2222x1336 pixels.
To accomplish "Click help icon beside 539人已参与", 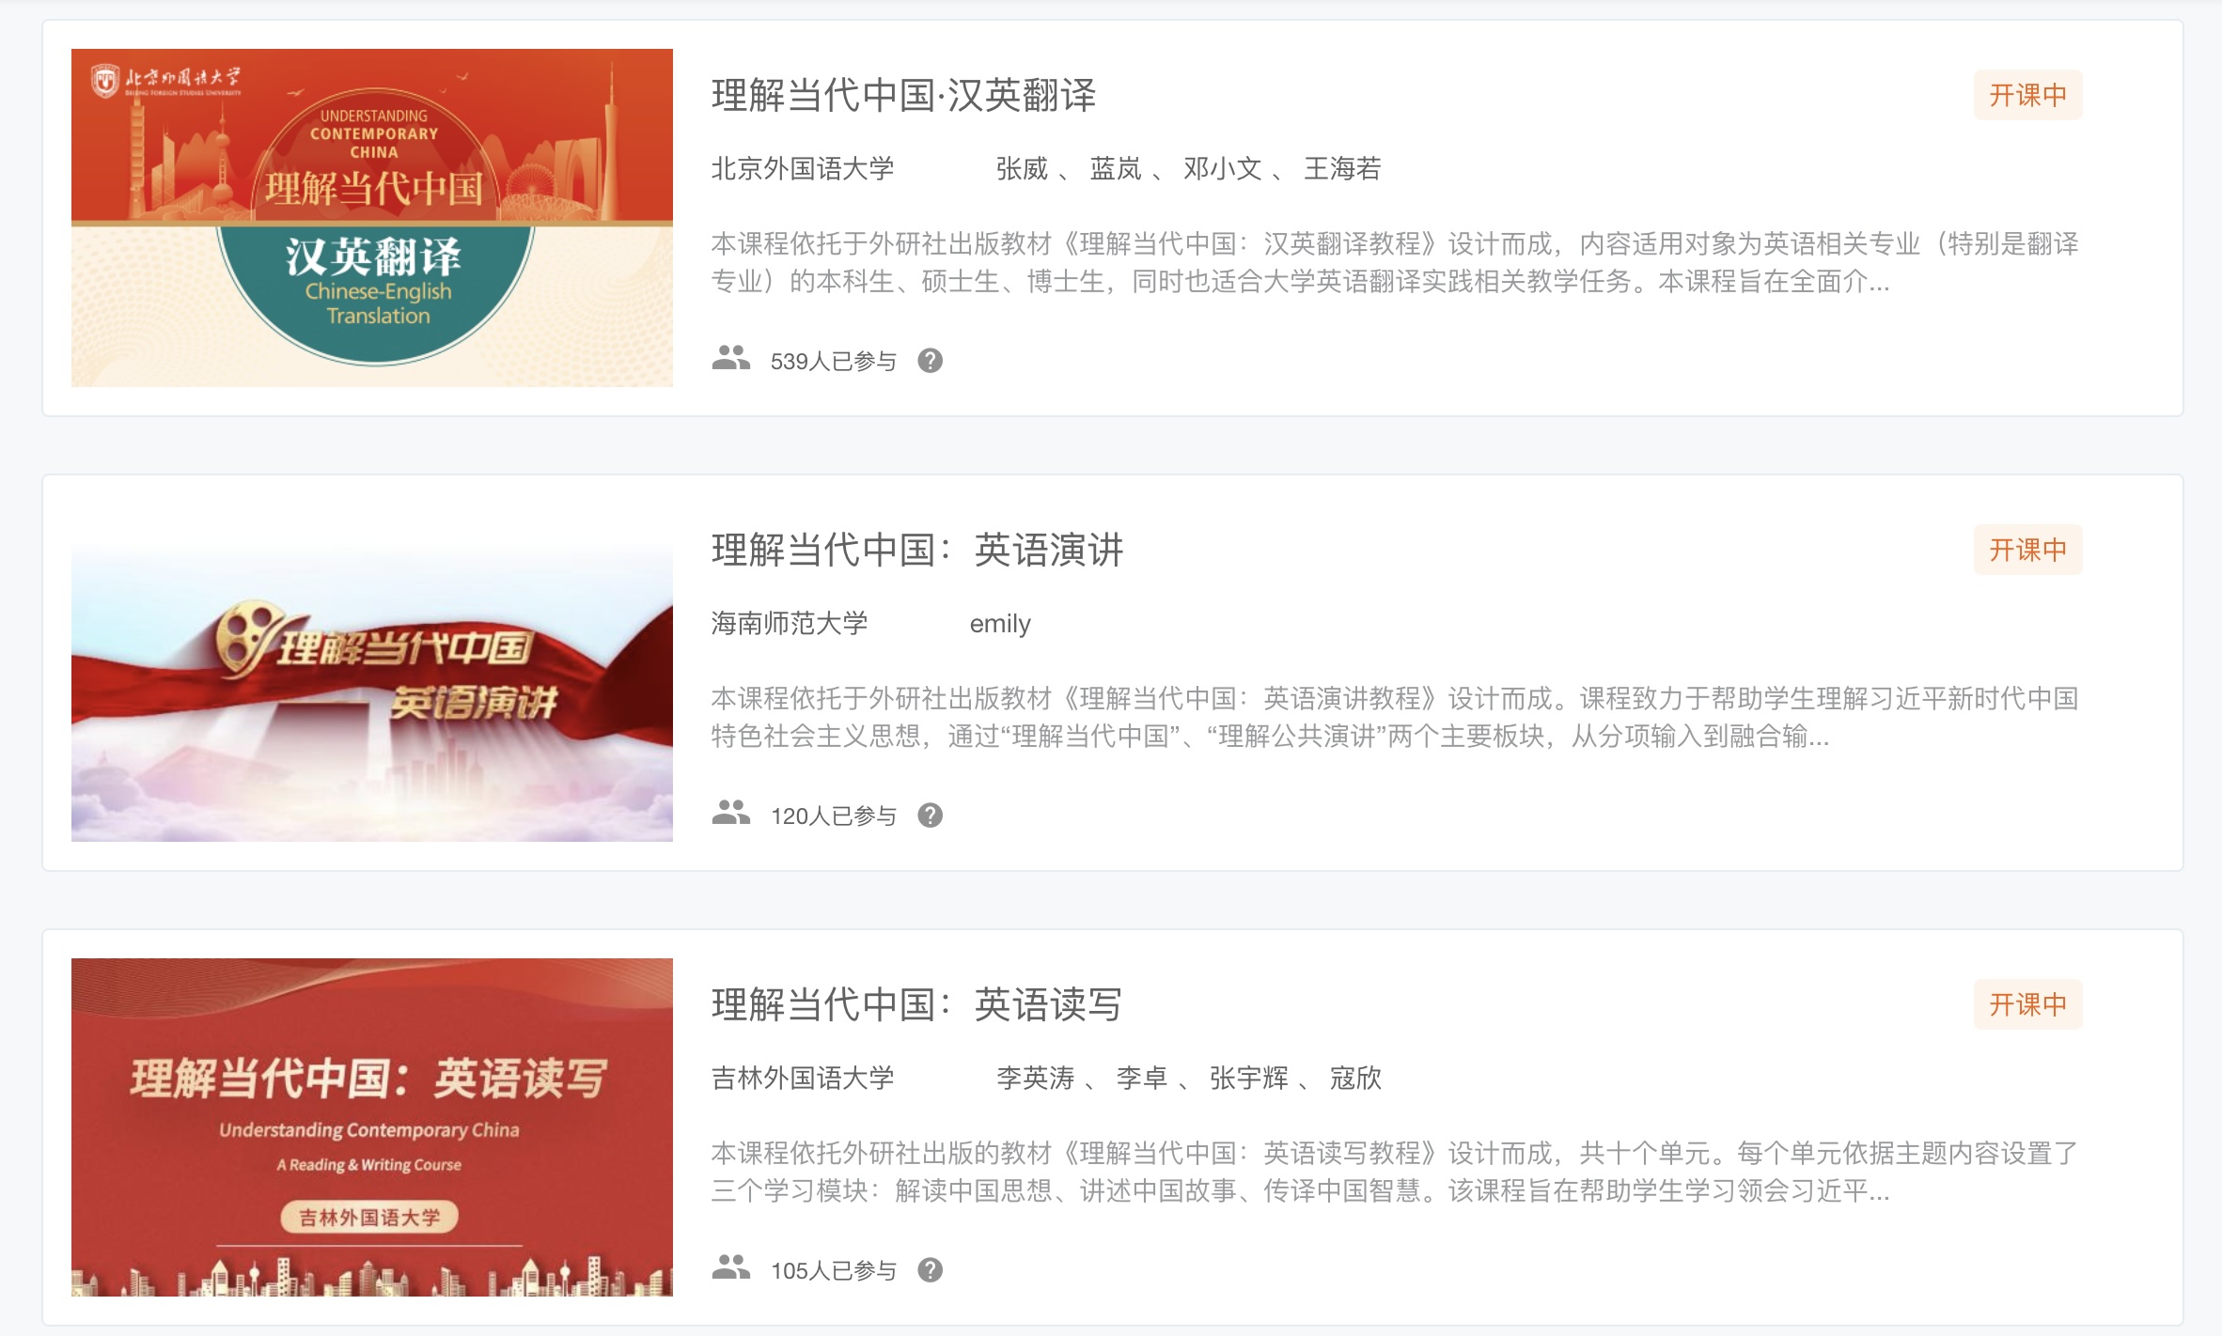I will point(931,361).
